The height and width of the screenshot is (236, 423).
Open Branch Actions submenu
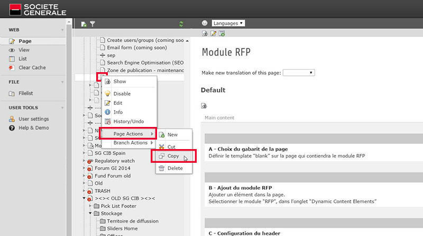tap(130, 143)
